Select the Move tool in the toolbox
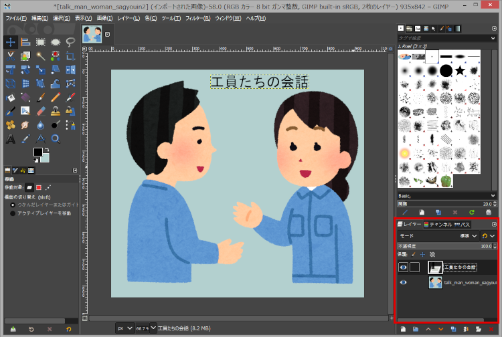 [x=11, y=41]
